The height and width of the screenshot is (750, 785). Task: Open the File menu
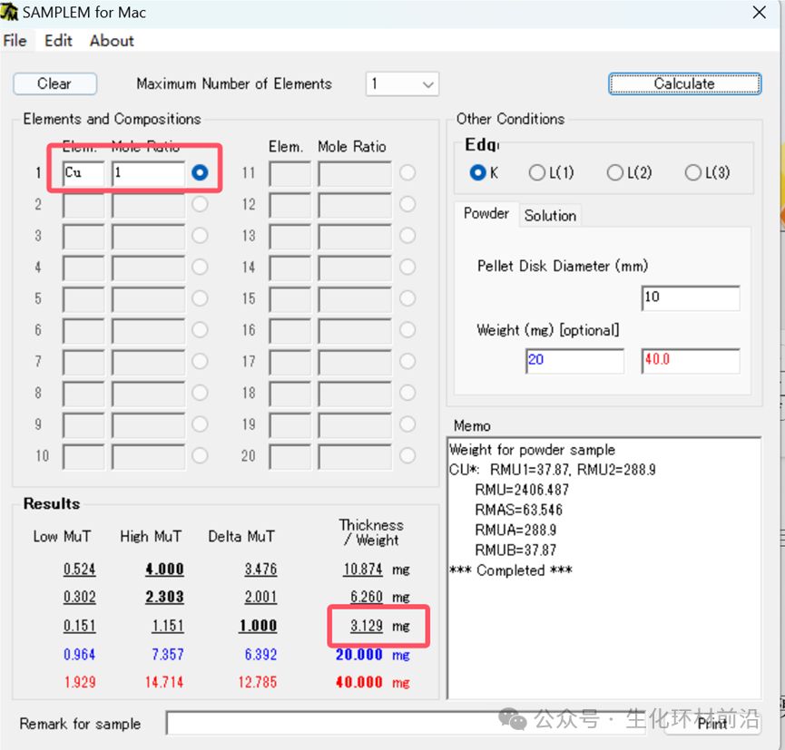point(15,41)
